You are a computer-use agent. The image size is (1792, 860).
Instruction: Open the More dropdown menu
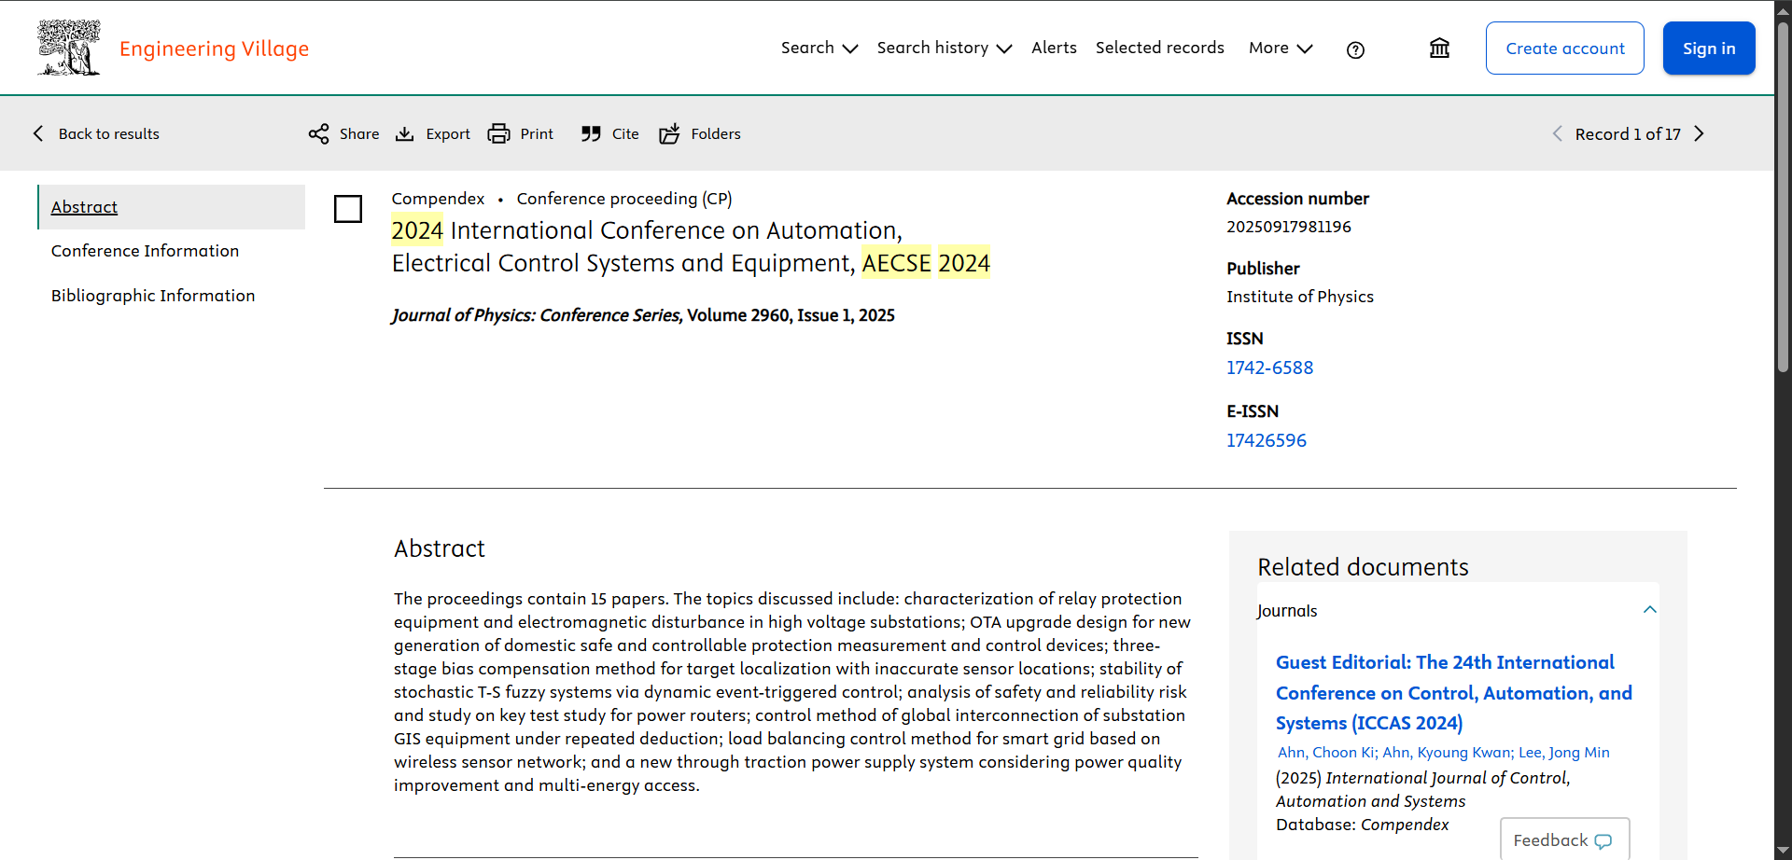(1280, 49)
